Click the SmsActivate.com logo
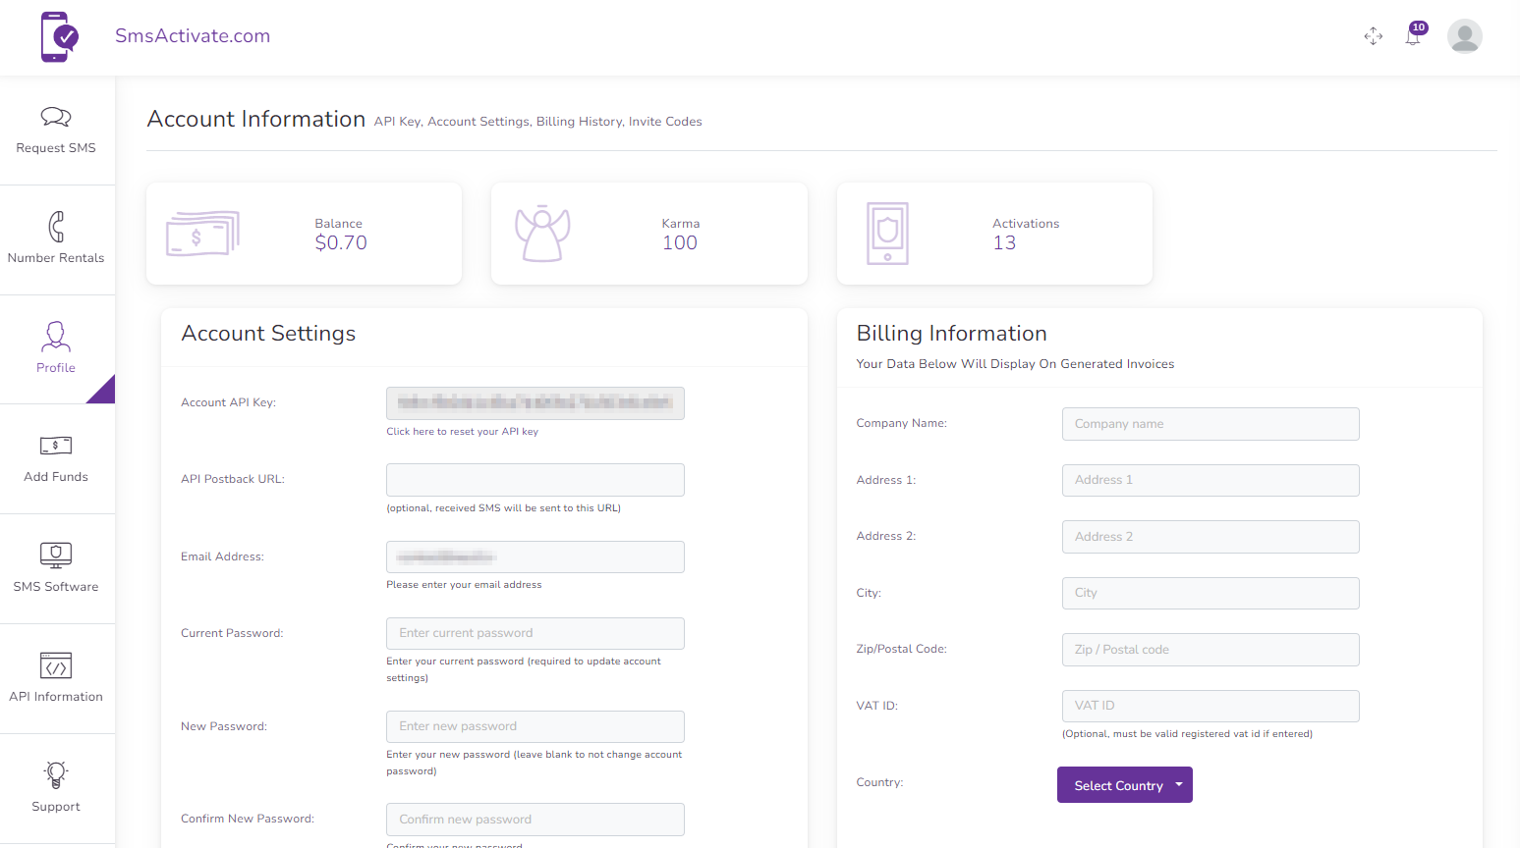Image resolution: width=1520 pixels, height=848 pixels. 193,35
